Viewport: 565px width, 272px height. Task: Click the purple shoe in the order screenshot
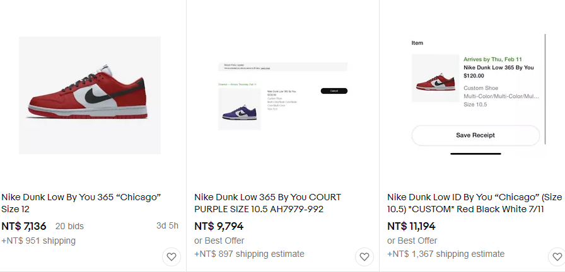pos(239,113)
